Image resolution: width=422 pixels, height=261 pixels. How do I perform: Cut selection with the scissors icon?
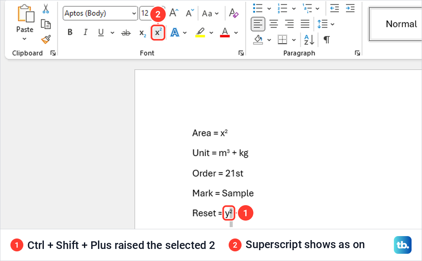click(x=46, y=8)
